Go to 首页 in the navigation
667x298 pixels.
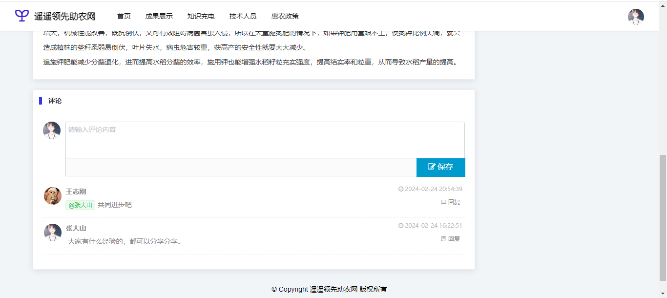124,16
